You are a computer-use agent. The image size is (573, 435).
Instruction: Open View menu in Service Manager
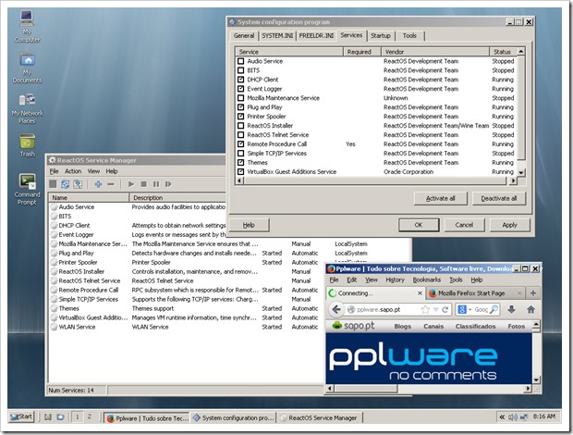tap(93, 171)
